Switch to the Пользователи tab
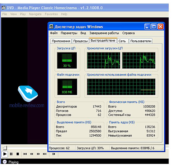This screenshot has height=167, width=173. [141, 41]
